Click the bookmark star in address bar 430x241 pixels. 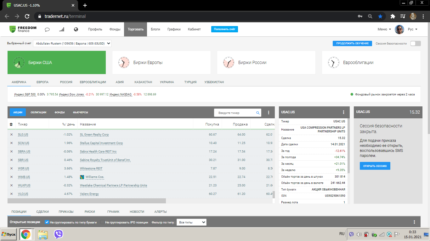(380, 16)
